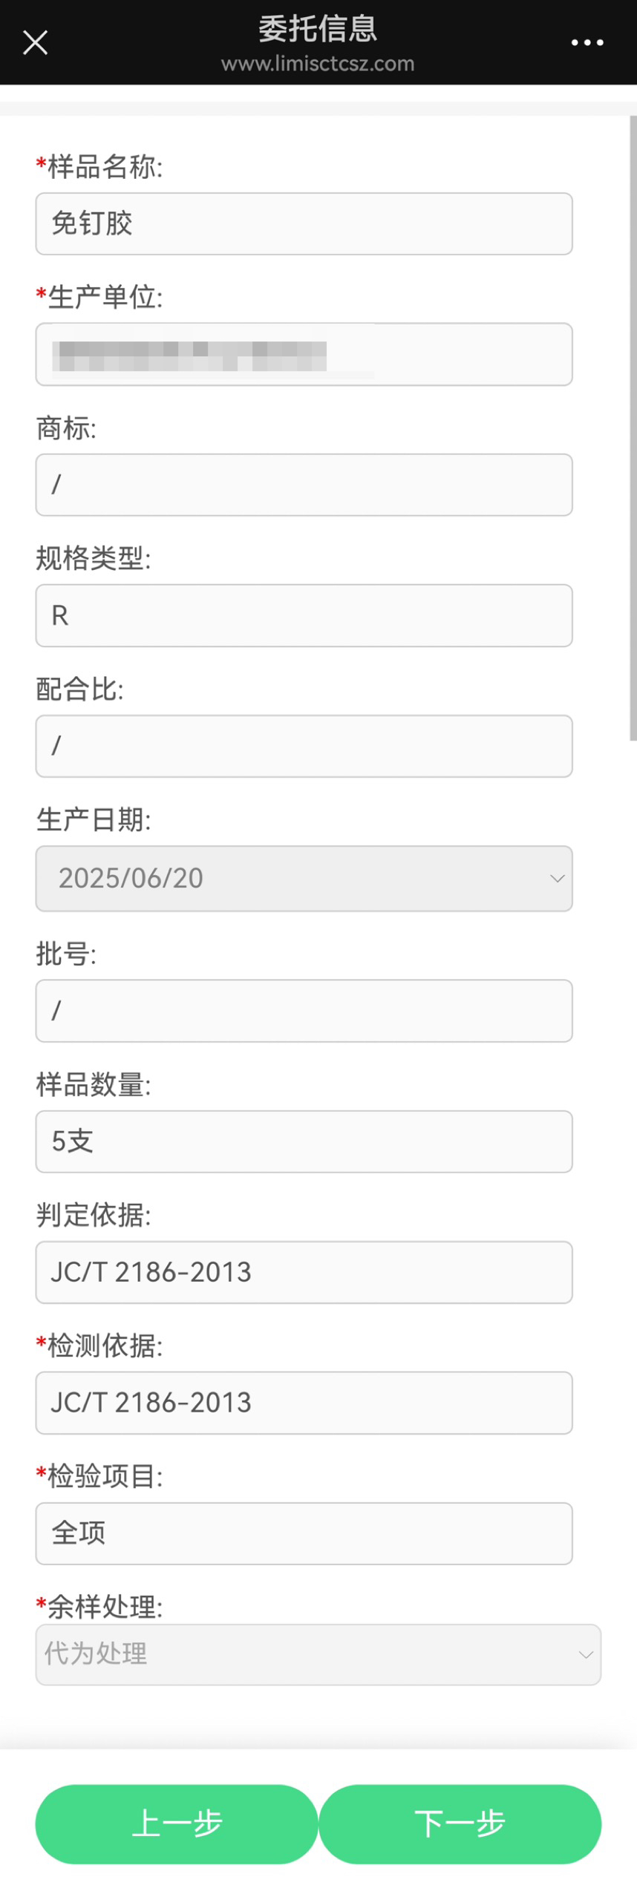
Task: Focus the 批号 input field
Action: click(x=304, y=1010)
